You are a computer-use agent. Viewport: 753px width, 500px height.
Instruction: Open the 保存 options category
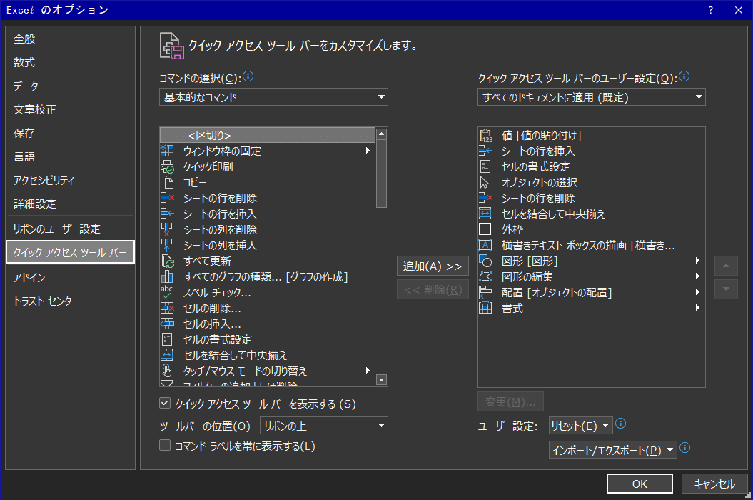tap(70, 133)
